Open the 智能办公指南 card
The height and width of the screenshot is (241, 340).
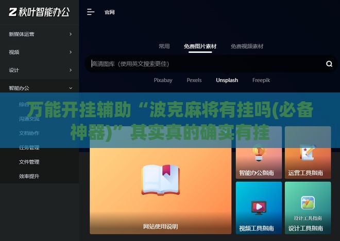pos(259,153)
